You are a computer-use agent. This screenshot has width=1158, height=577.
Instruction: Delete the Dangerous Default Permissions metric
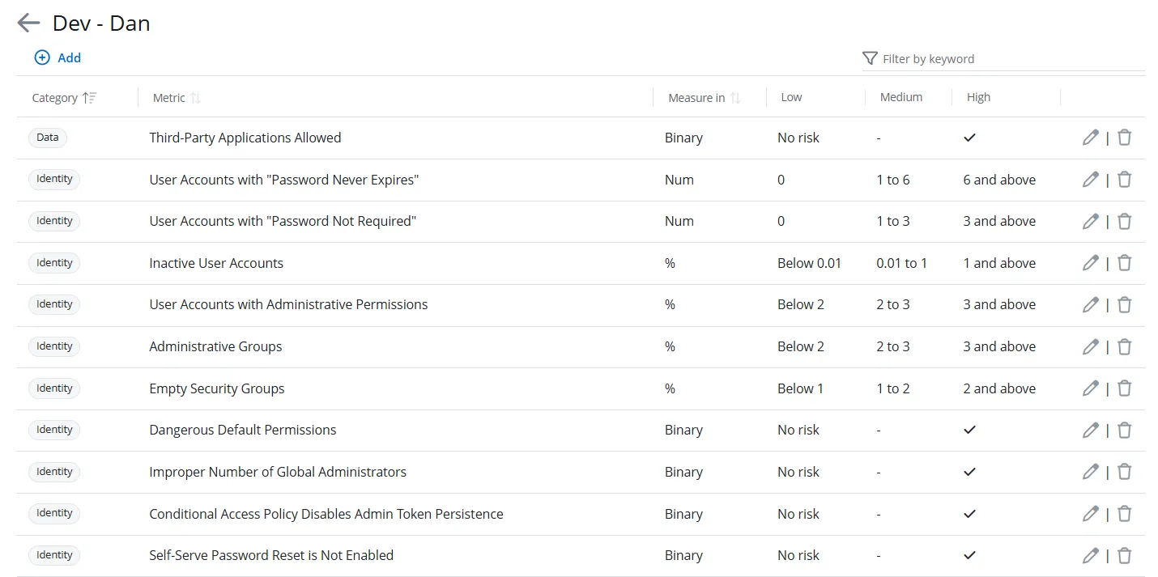click(x=1124, y=430)
